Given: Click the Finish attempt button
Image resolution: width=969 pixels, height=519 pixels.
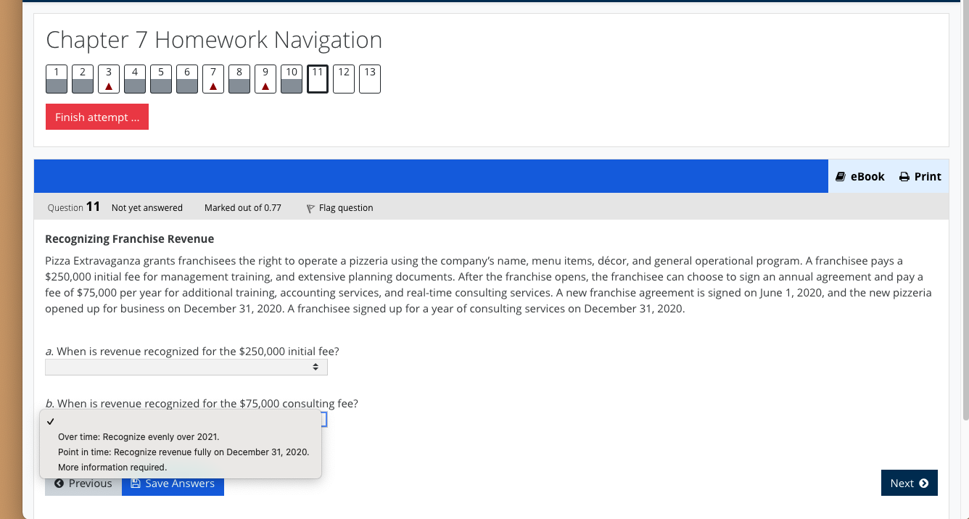Looking at the screenshot, I should tap(96, 117).
